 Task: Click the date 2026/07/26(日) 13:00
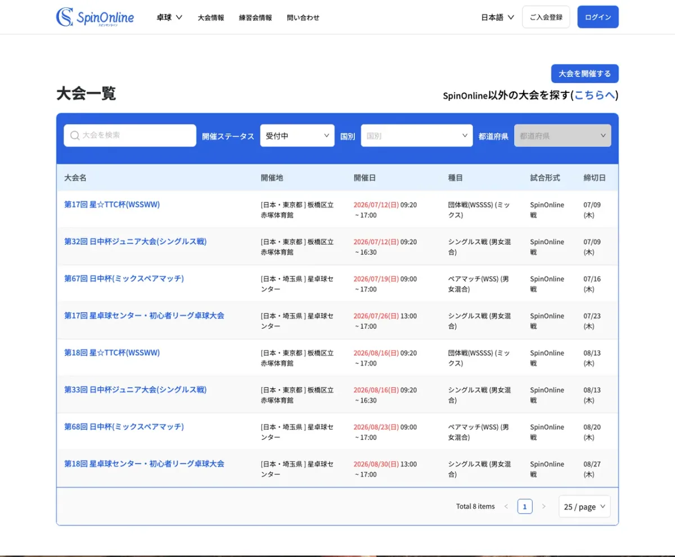pos(385,316)
